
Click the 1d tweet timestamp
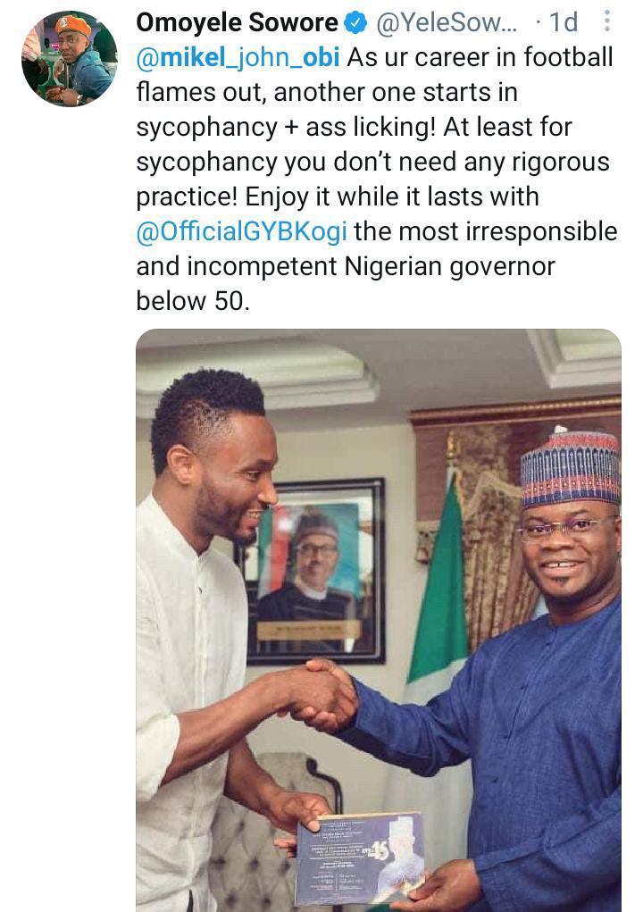(x=564, y=22)
